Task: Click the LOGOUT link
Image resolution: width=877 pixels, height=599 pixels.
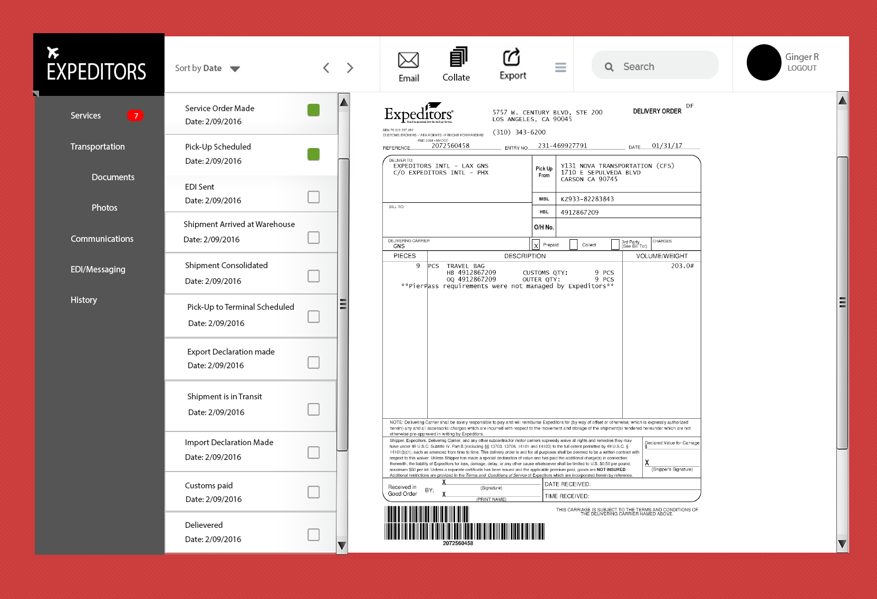Action: (802, 68)
